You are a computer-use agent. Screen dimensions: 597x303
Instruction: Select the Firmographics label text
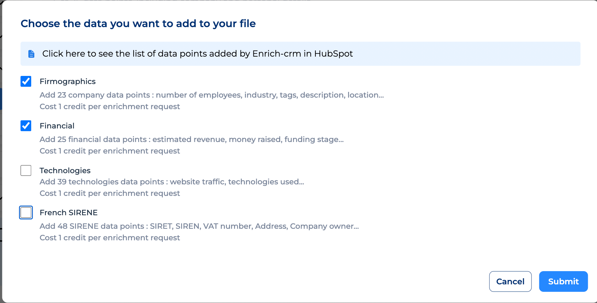pyautogui.click(x=68, y=81)
